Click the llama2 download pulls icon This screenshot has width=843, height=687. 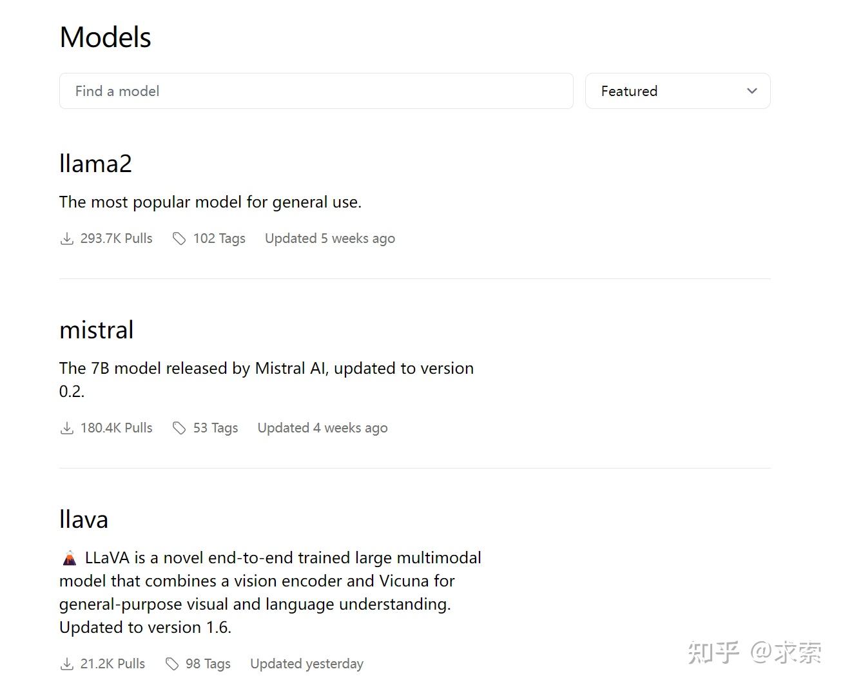point(66,239)
